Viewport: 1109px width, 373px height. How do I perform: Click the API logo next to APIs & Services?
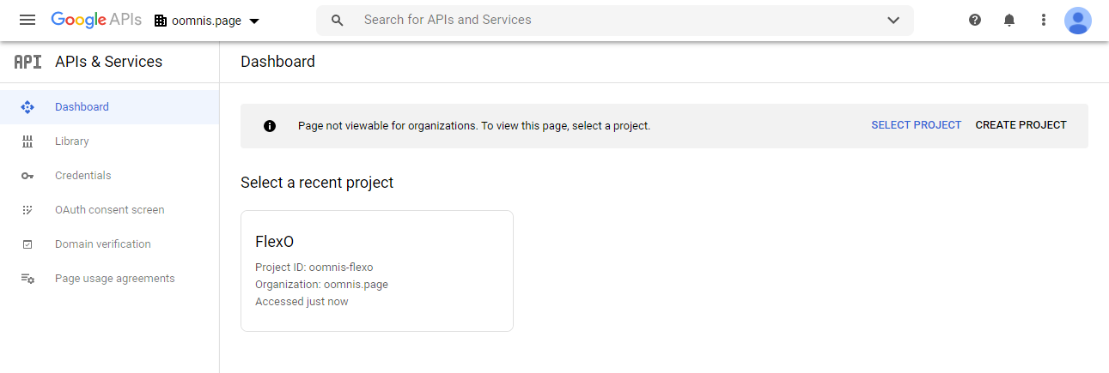click(x=27, y=62)
